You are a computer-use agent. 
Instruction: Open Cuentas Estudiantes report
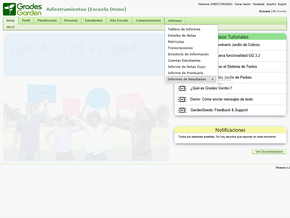point(184,60)
